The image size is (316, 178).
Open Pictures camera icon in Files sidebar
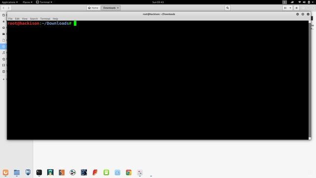[3, 59]
